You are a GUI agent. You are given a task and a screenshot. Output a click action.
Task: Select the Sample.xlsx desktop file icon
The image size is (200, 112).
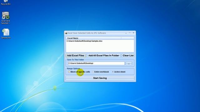coord(6,34)
